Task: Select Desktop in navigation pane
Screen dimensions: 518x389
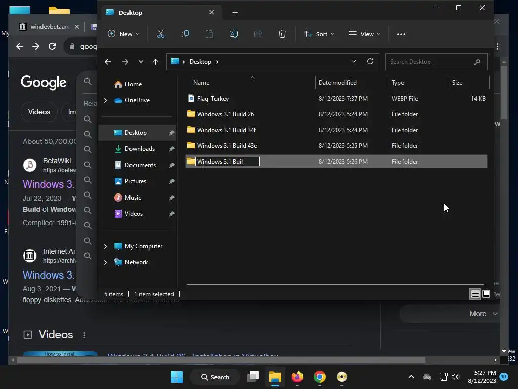Action: pos(137,133)
